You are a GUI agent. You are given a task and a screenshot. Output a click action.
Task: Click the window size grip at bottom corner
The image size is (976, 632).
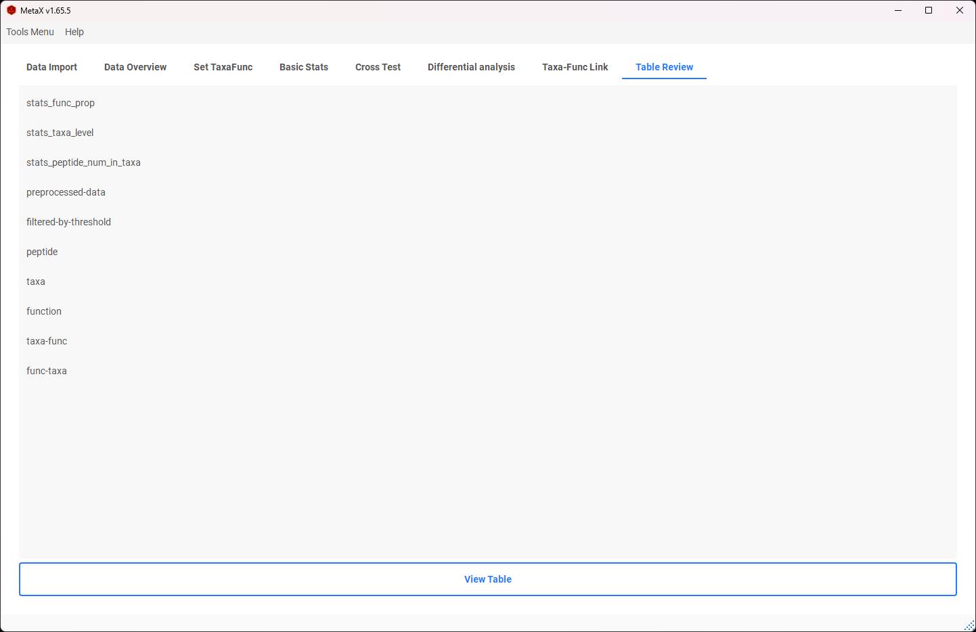click(970, 626)
